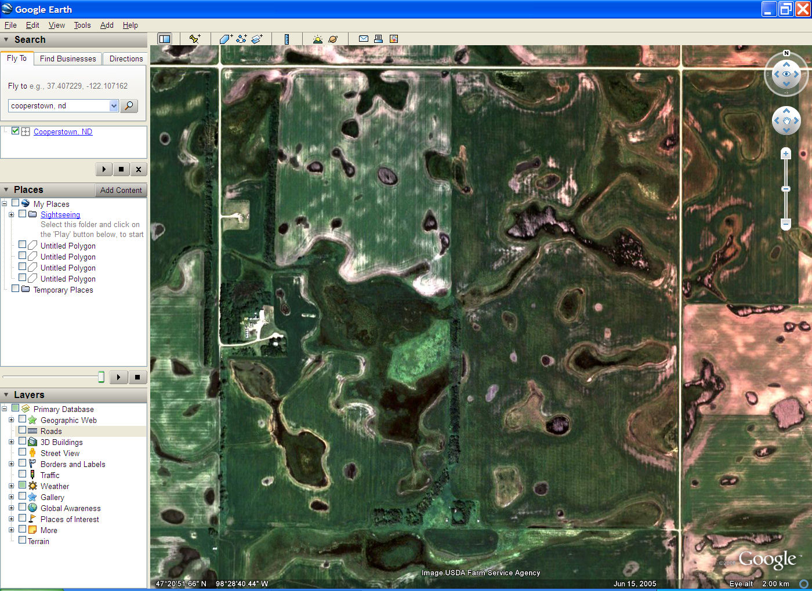
Task: Stop the search results tour
Action: 121,169
